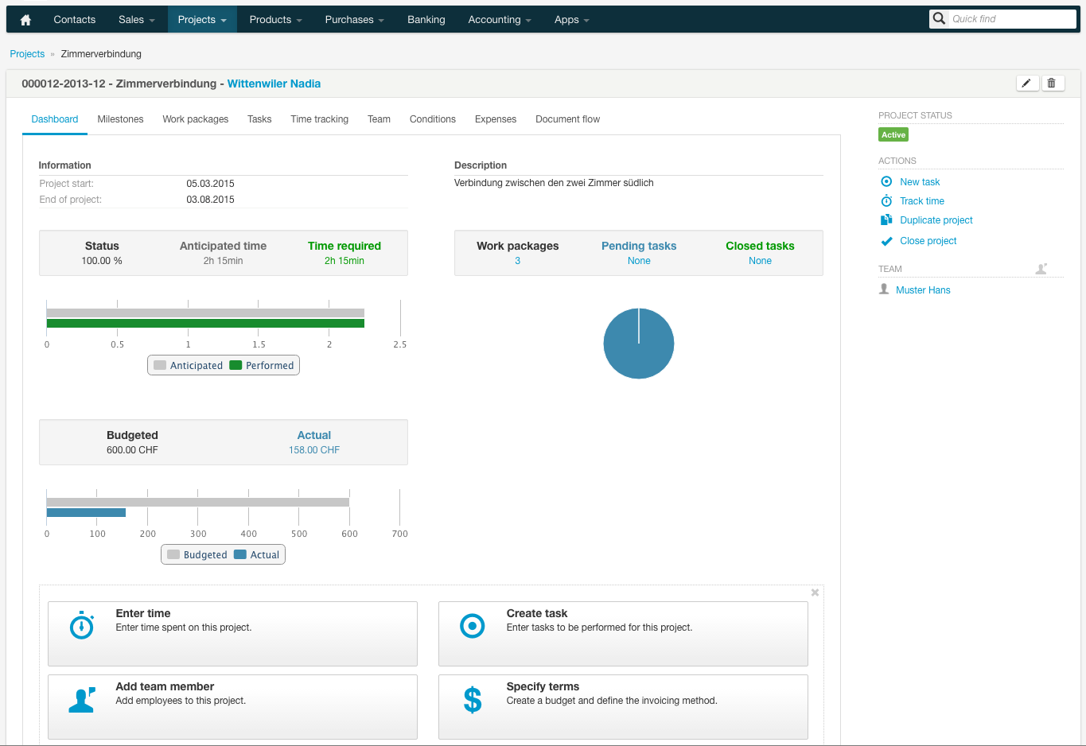This screenshot has width=1086, height=746.
Task: Open the Time tracking tab
Action: click(319, 119)
